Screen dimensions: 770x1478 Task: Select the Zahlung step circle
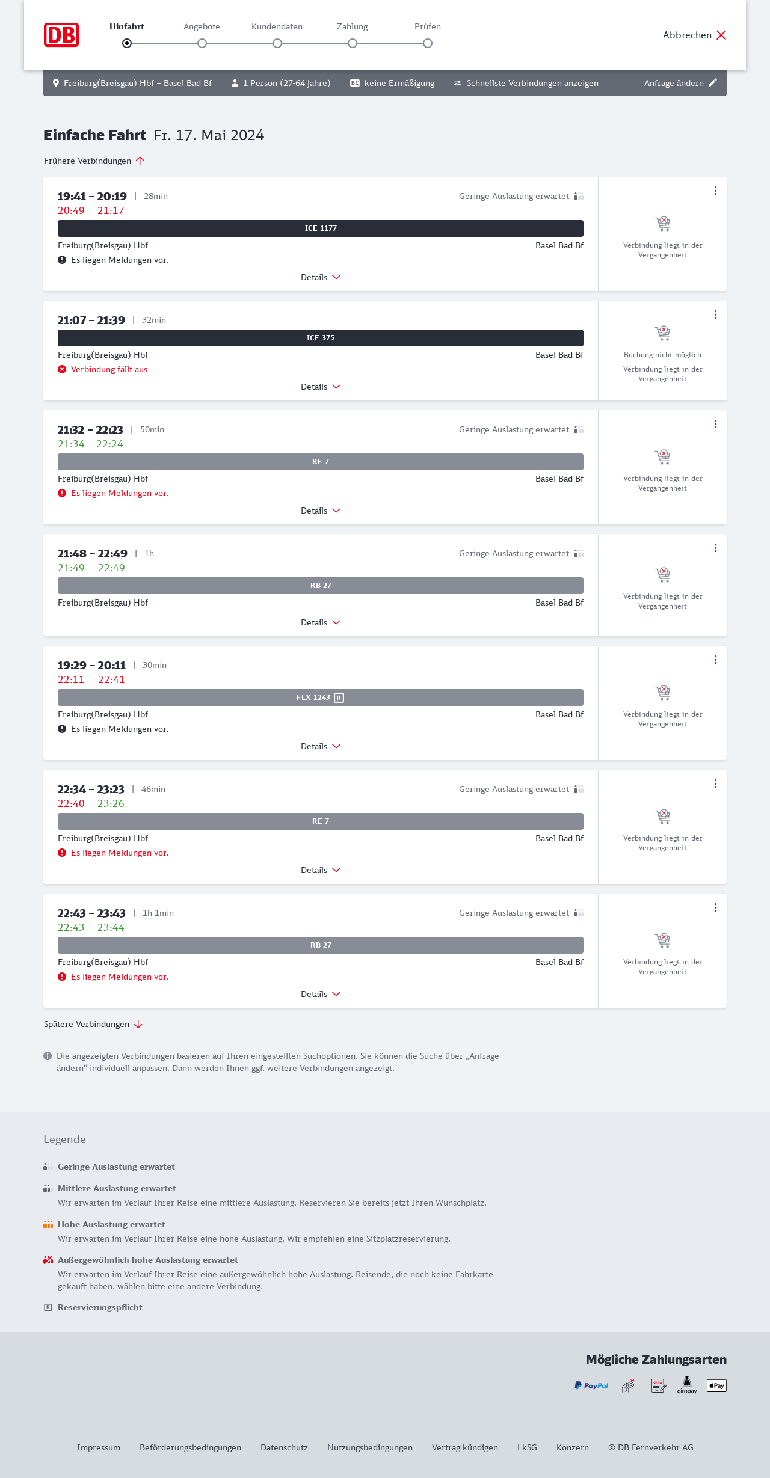point(353,43)
